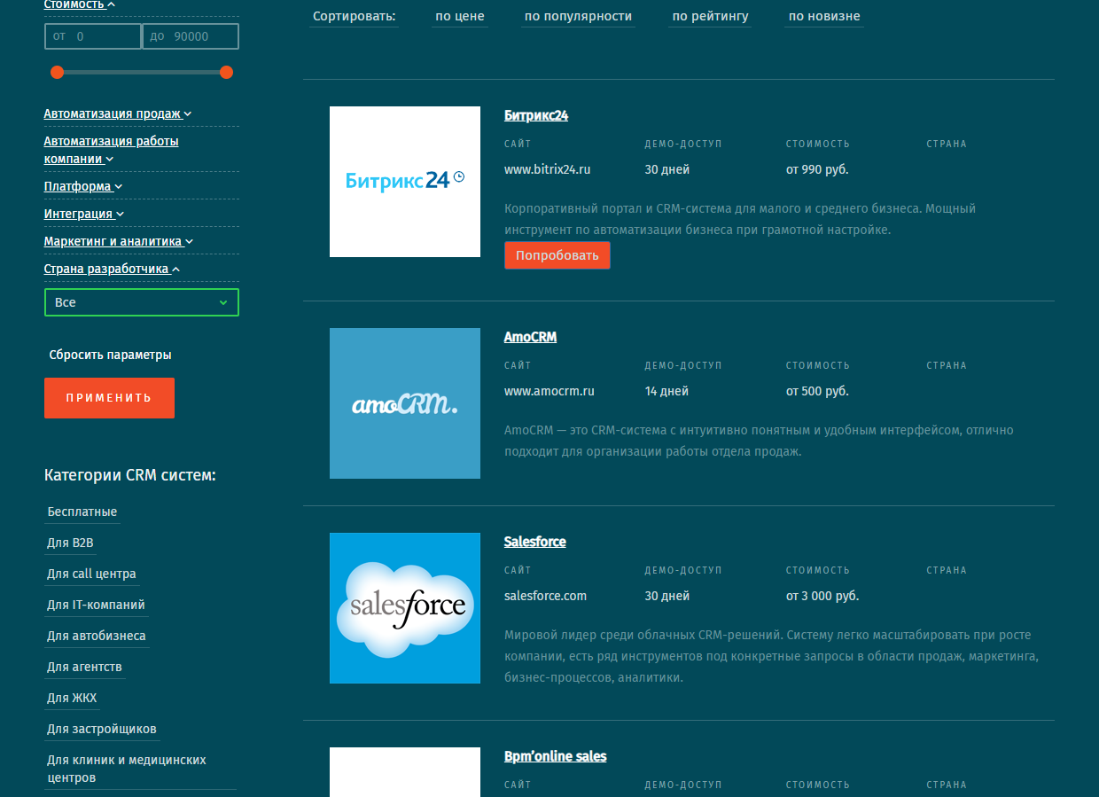Expand the Автоматизация продаж filter

point(118,113)
